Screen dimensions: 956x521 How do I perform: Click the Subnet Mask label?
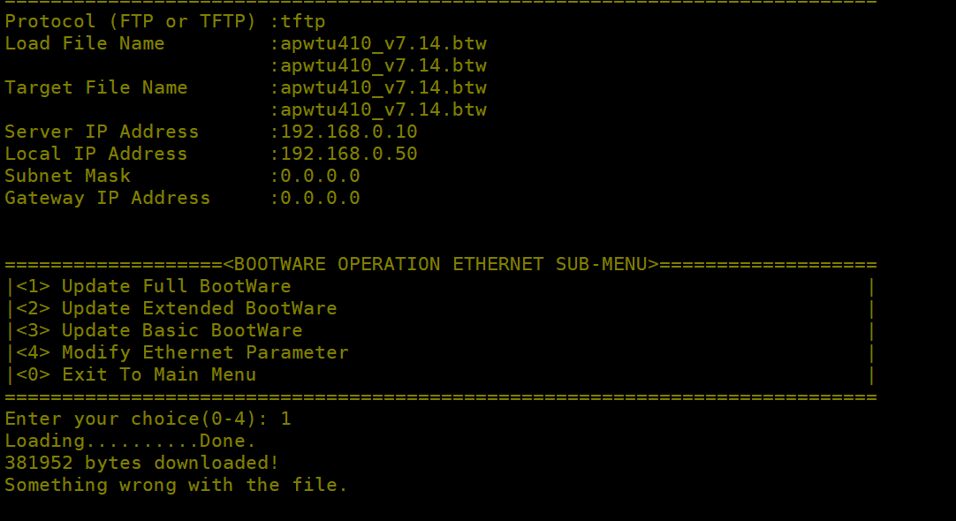tap(67, 176)
